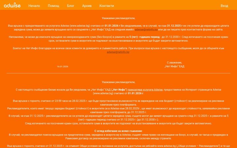237x148 pixels.
Task: Go to the Блог section
Action: (x=70, y=6)
